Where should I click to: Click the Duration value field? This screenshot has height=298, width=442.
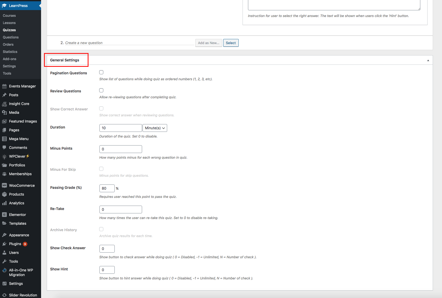[x=121, y=128]
